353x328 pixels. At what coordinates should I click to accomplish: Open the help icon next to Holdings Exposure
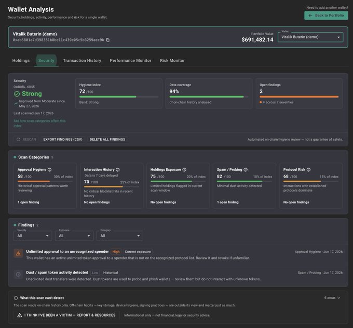click(x=184, y=170)
